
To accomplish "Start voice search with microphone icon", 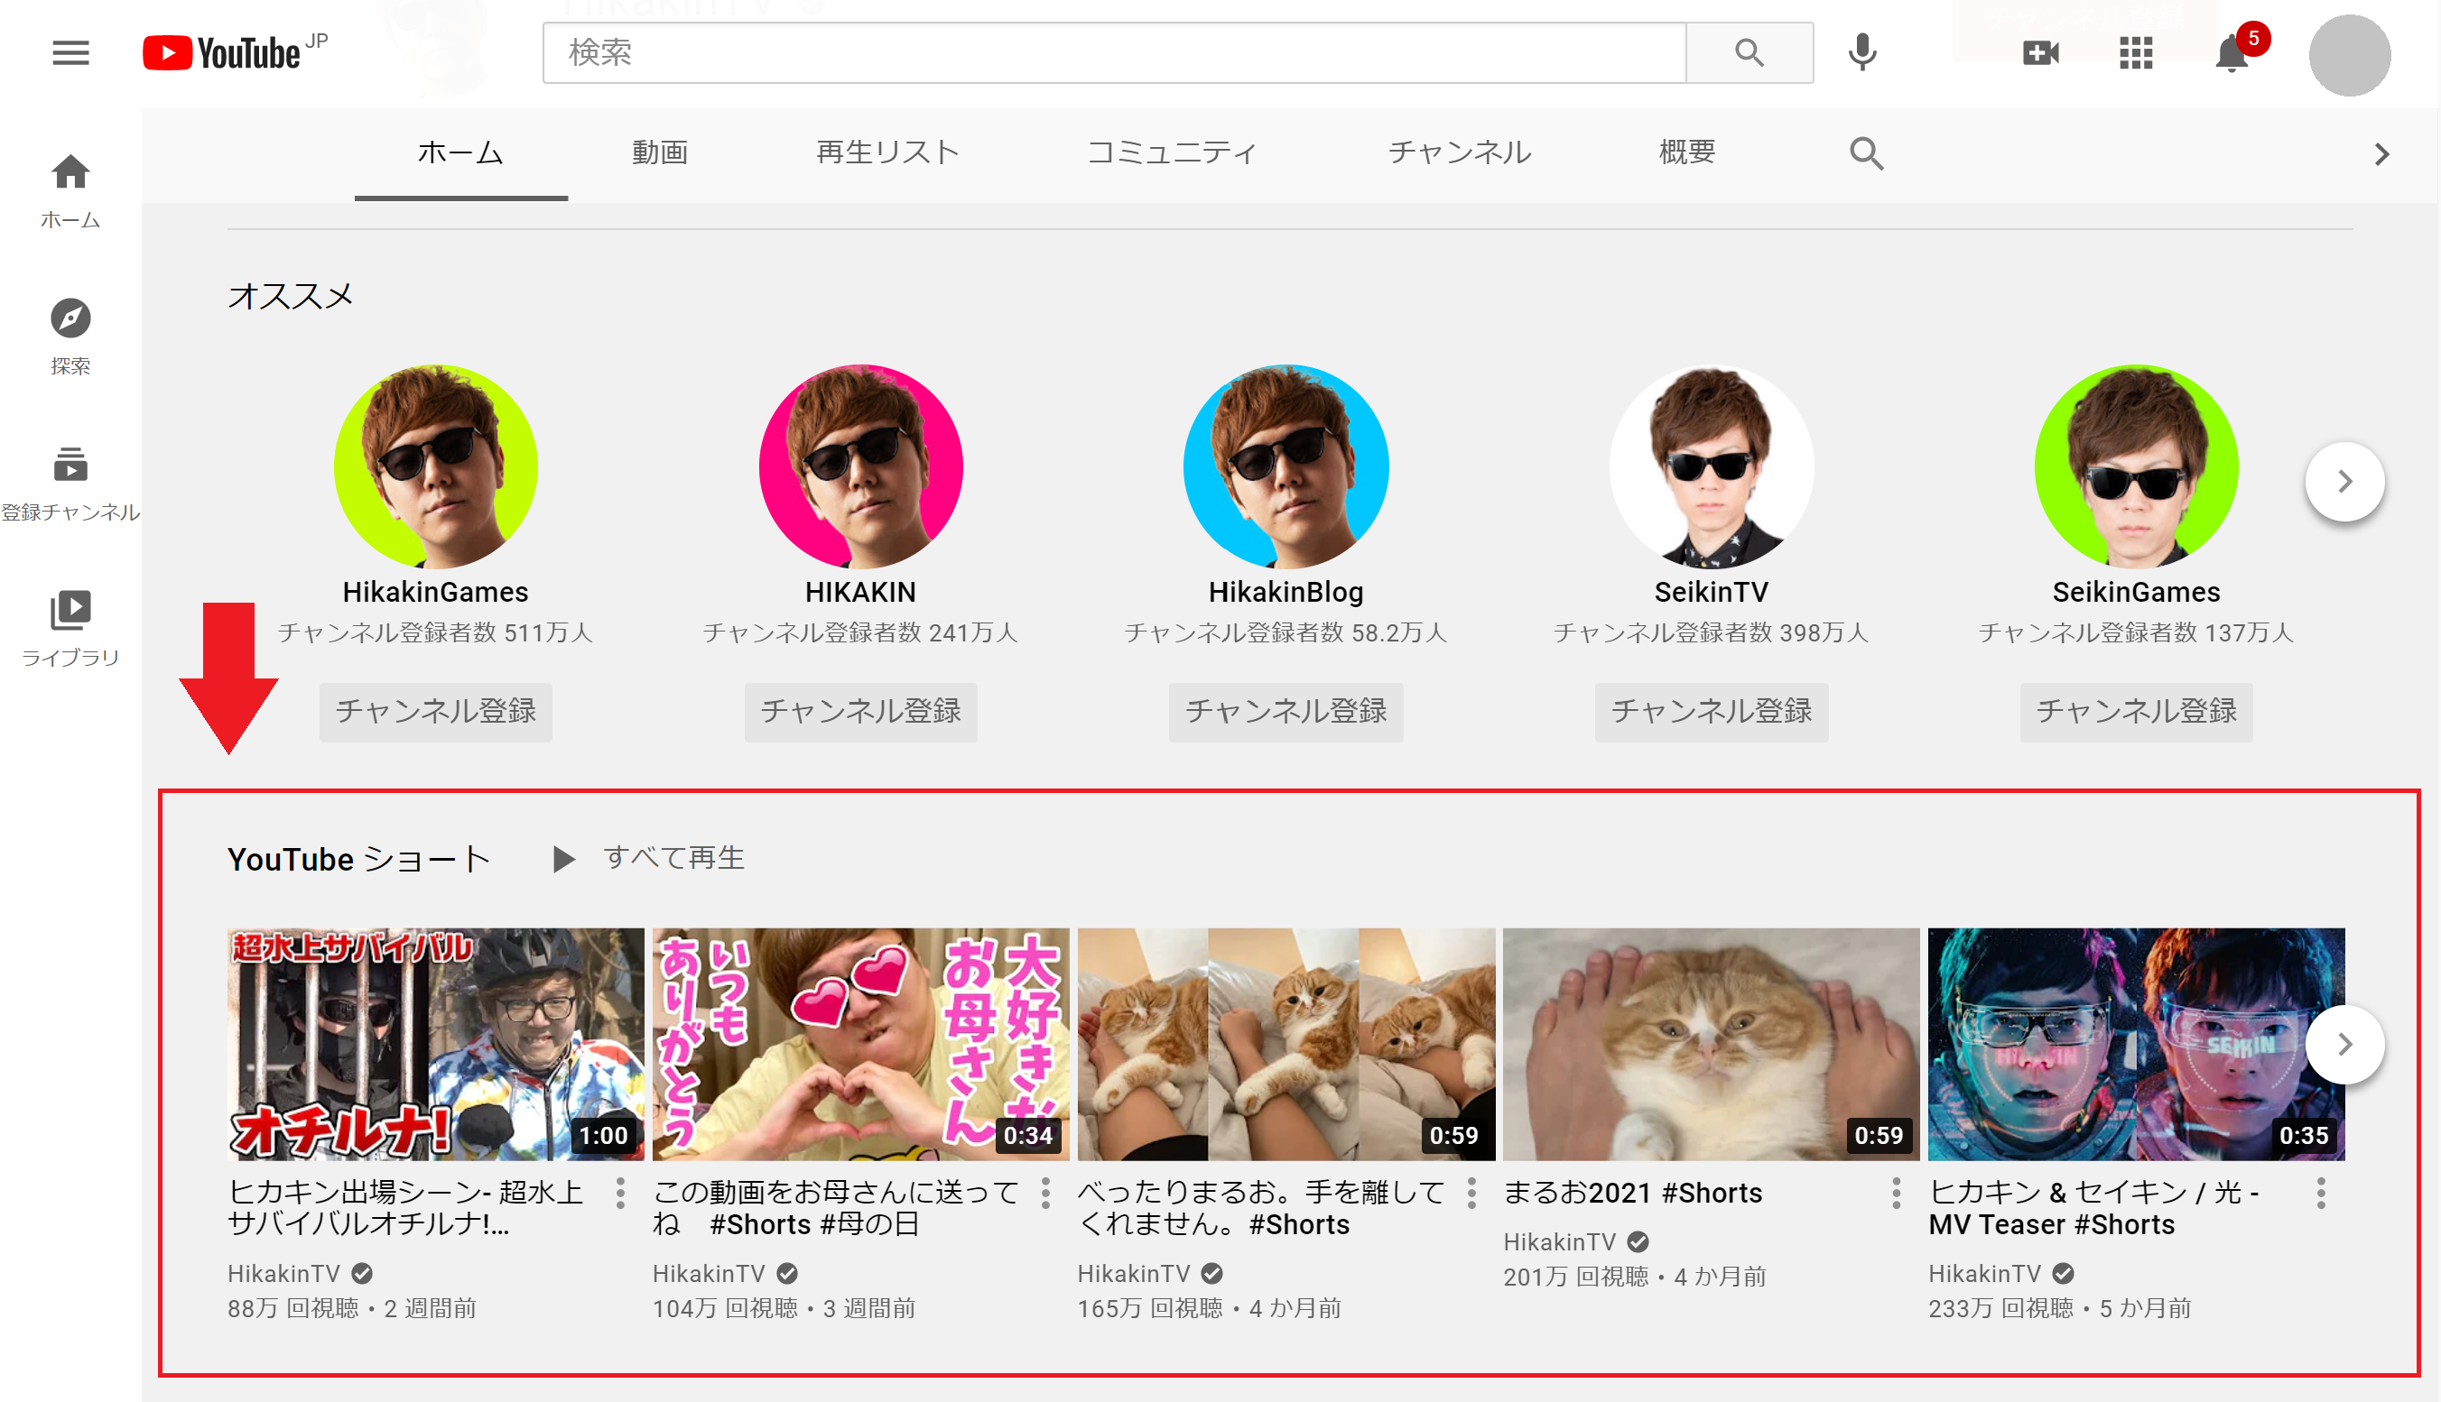I will click(x=1861, y=52).
